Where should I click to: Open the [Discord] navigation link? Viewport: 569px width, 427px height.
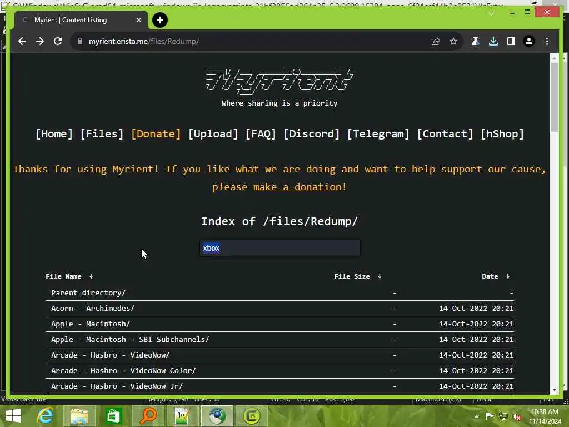(311, 133)
